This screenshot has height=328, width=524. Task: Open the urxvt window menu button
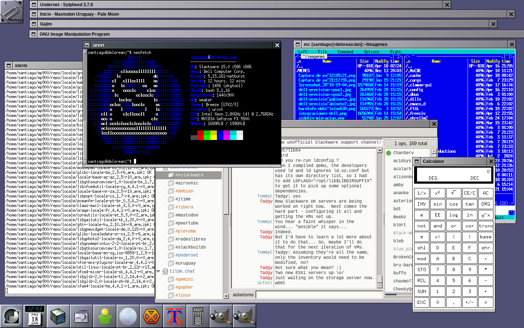click(x=87, y=45)
